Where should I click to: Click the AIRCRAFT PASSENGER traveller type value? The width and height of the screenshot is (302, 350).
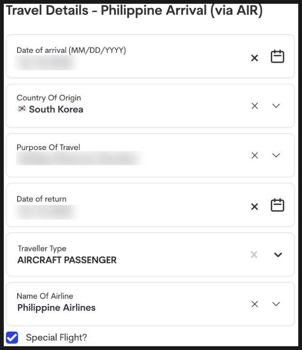67,260
